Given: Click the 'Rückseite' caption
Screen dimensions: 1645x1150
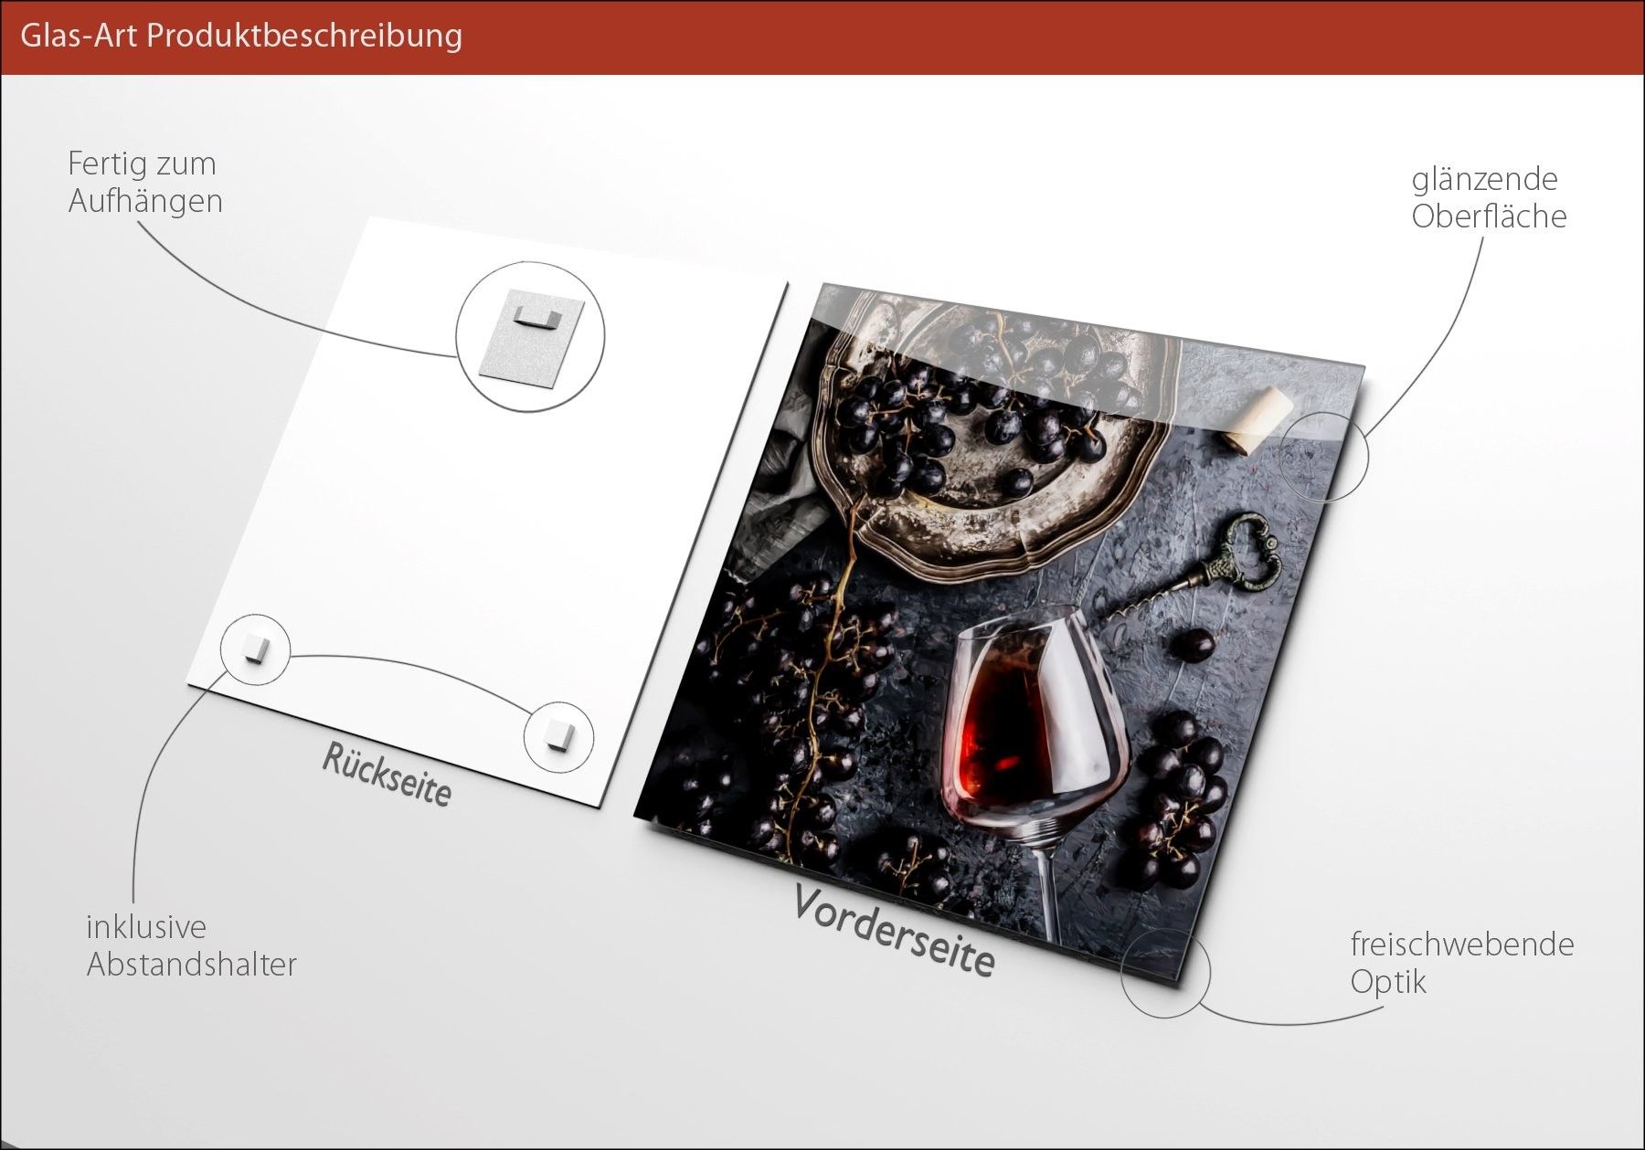Looking at the screenshot, I should pos(387,775).
